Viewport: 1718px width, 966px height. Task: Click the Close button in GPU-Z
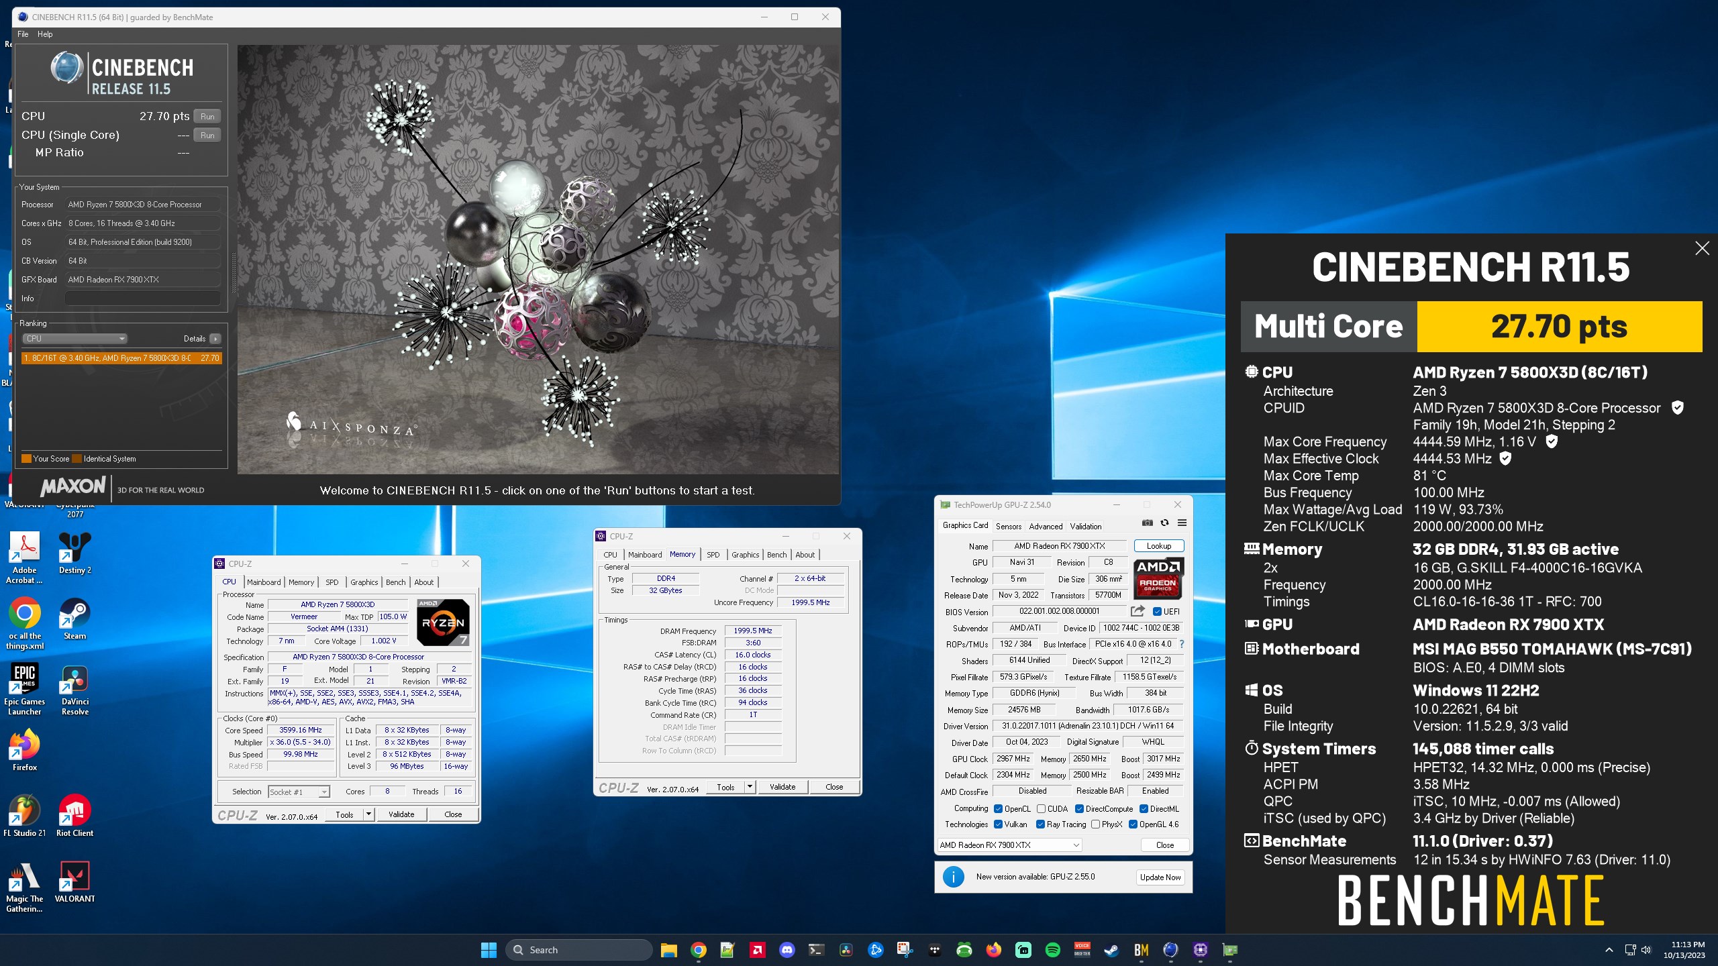(x=1165, y=845)
